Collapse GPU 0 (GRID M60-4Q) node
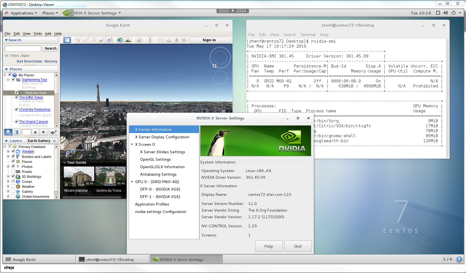The image size is (466, 273). pyautogui.click(x=132, y=182)
